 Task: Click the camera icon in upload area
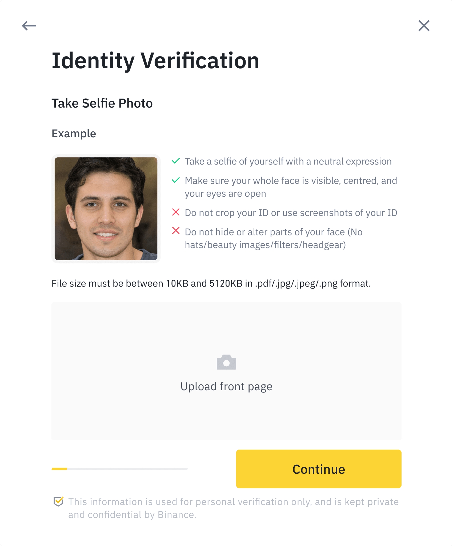[226, 362]
